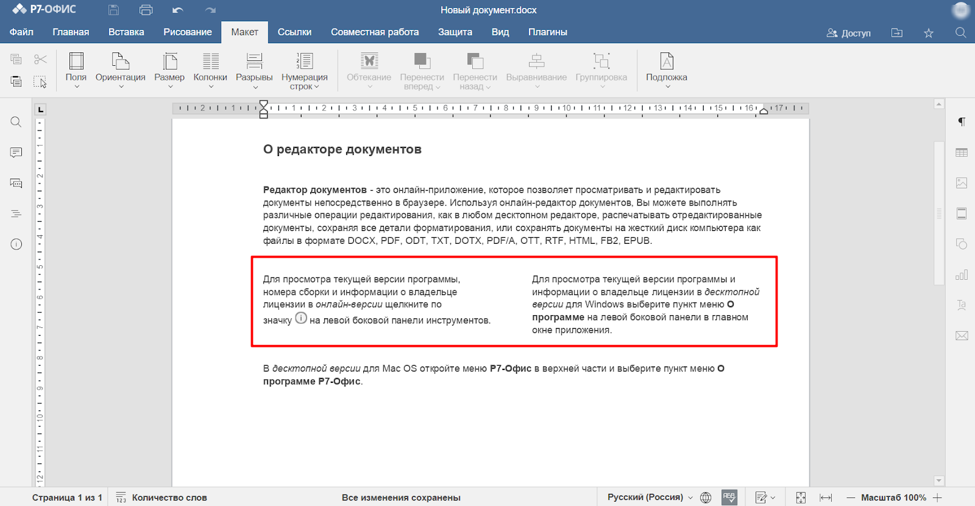
Task: Open the Поля margins dropdown
Action: coord(76,71)
